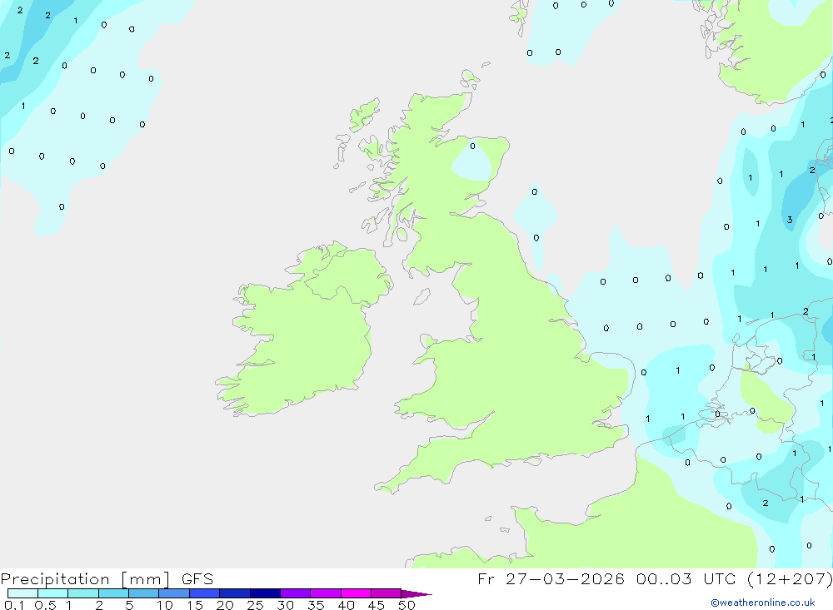Click the '25' legend scale label

coord(256,605)
